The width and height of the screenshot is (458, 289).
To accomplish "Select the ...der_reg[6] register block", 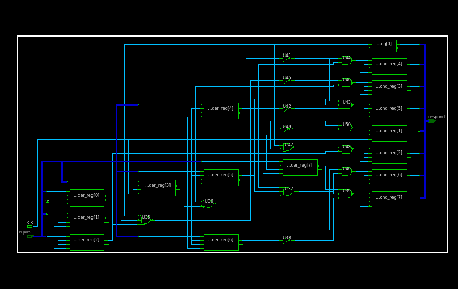I will click(x=221, y=242).
